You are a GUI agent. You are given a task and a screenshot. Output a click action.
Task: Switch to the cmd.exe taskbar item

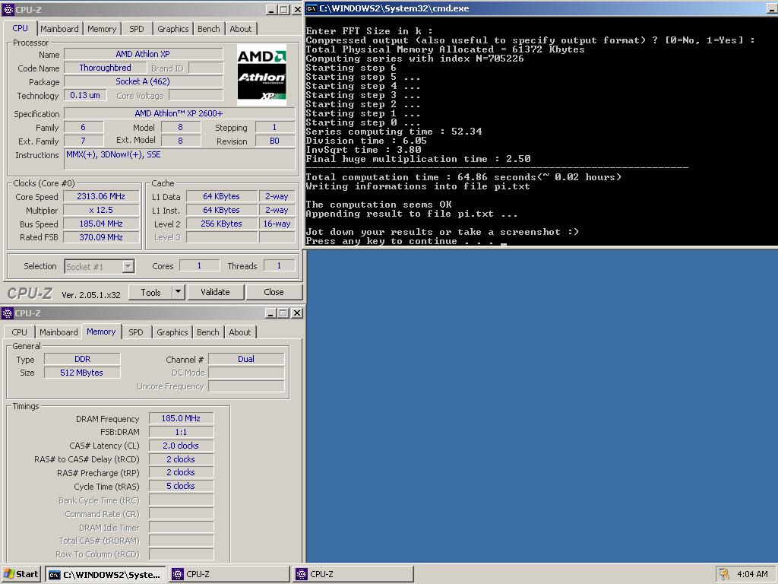click(105, 575)
